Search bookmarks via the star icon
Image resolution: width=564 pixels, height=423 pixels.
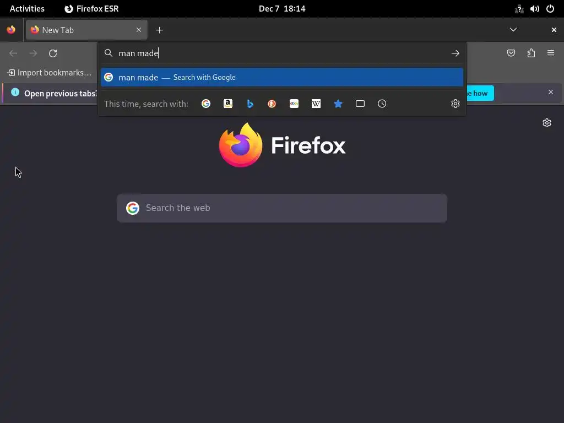[338, 104]
